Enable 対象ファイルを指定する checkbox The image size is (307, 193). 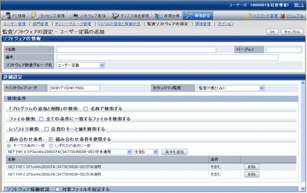[x=57, y=189]
